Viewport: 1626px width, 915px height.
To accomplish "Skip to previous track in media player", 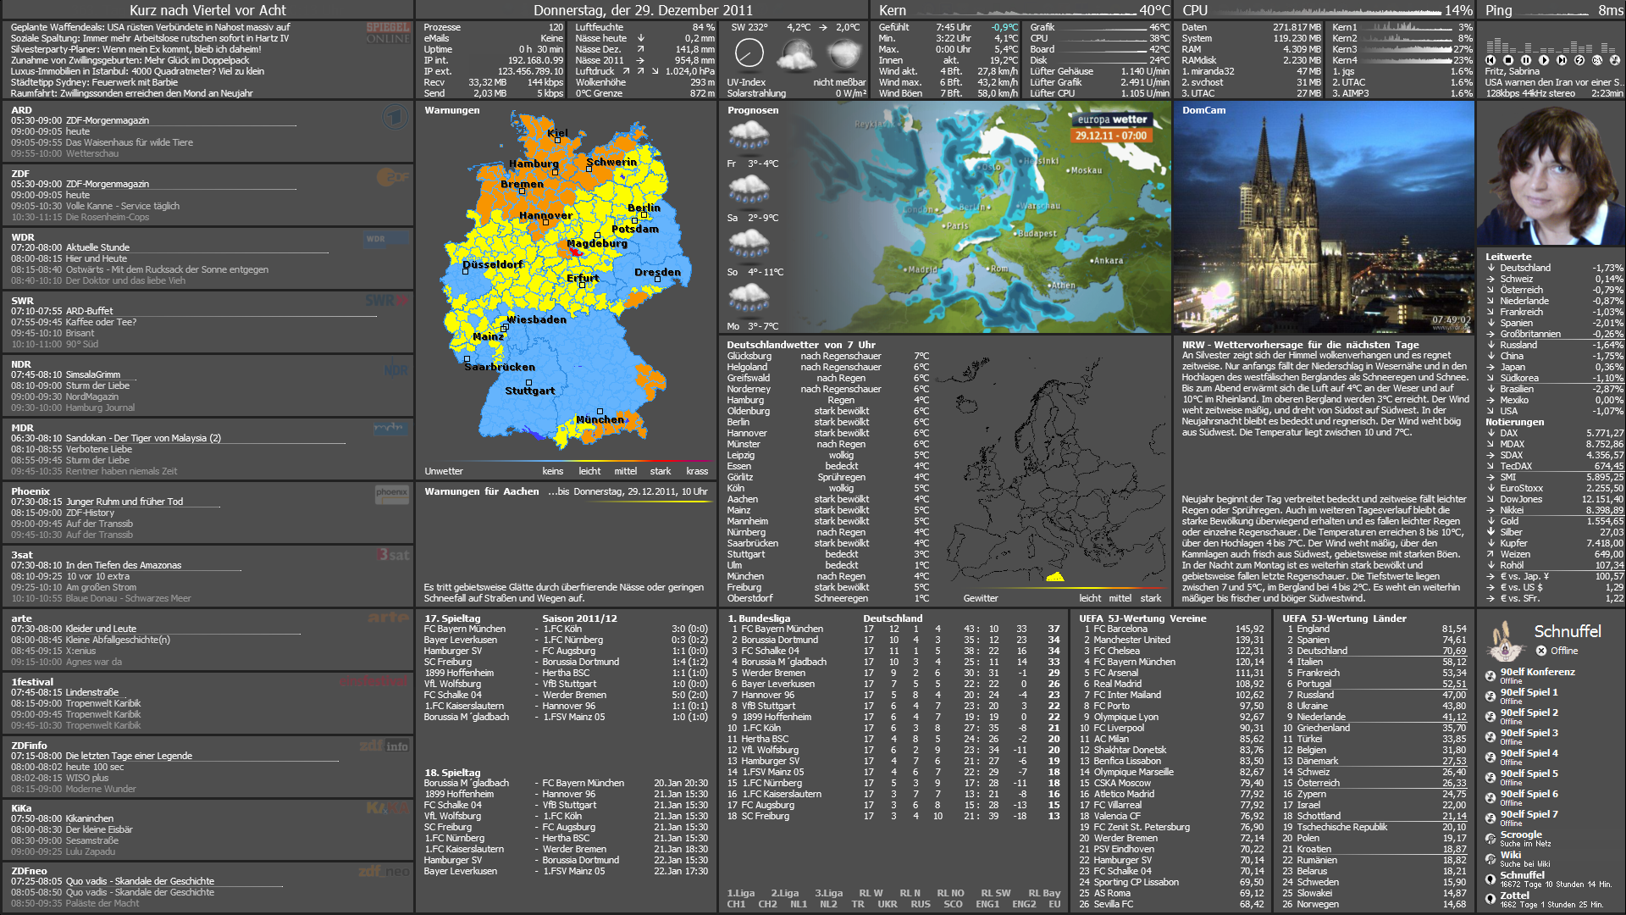I will (1490, 60).
